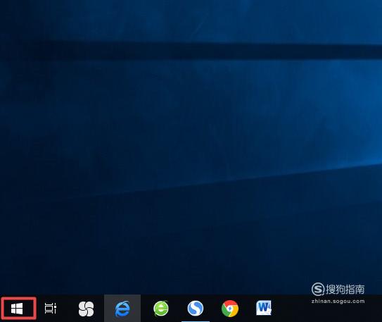Image resolution: width=382 pixels, height=322 pixels.
Task: Switch to the Sogou browser window
Action: tap(196, 309)
